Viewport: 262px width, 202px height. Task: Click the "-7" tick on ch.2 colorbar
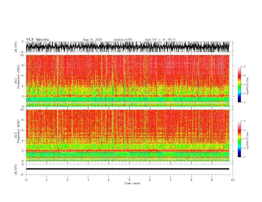tap(244, 157)
